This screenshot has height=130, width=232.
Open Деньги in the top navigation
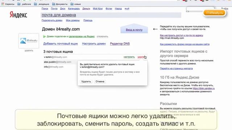(86, 9)
